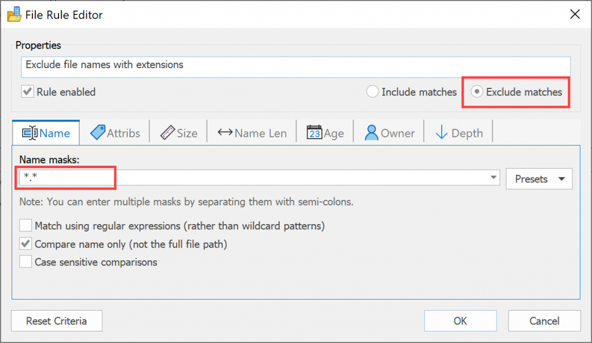Confirm the rule with OK

coord(460,320)
